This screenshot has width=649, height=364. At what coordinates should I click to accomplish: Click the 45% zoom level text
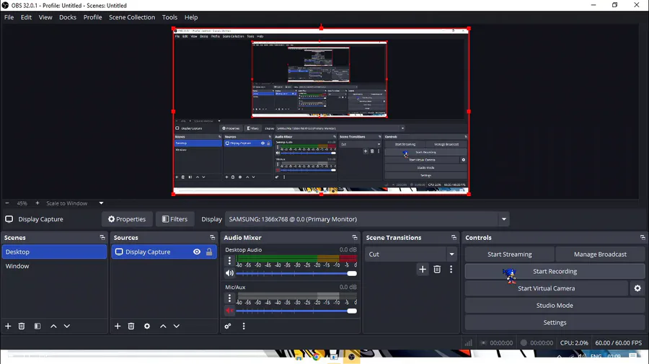22,203
